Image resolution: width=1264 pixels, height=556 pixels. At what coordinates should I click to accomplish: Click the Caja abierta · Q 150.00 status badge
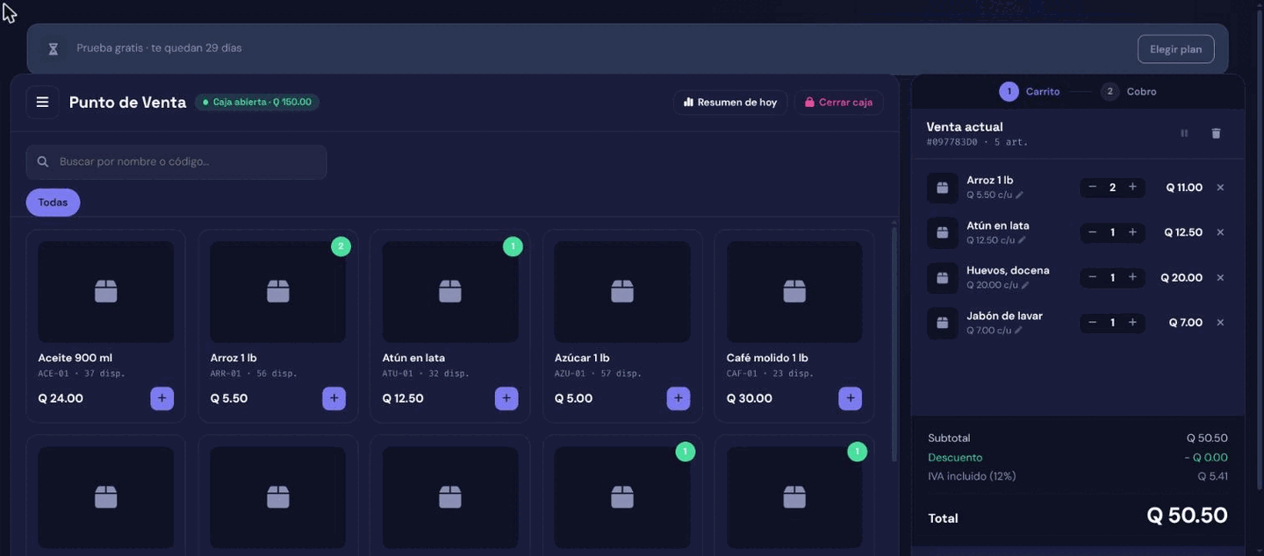257,103
